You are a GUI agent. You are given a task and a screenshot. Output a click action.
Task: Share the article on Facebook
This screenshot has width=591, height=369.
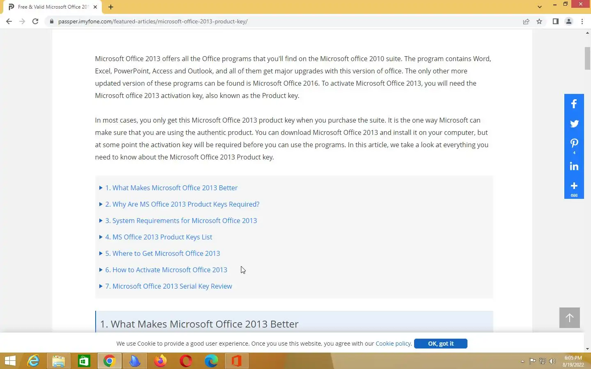point(574,104)
